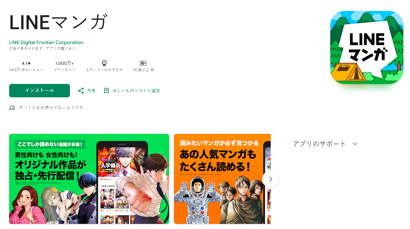This screenshot has width=410, height=229.
Task: Click the editor's choice badge icon
Action: click(104, 63)
